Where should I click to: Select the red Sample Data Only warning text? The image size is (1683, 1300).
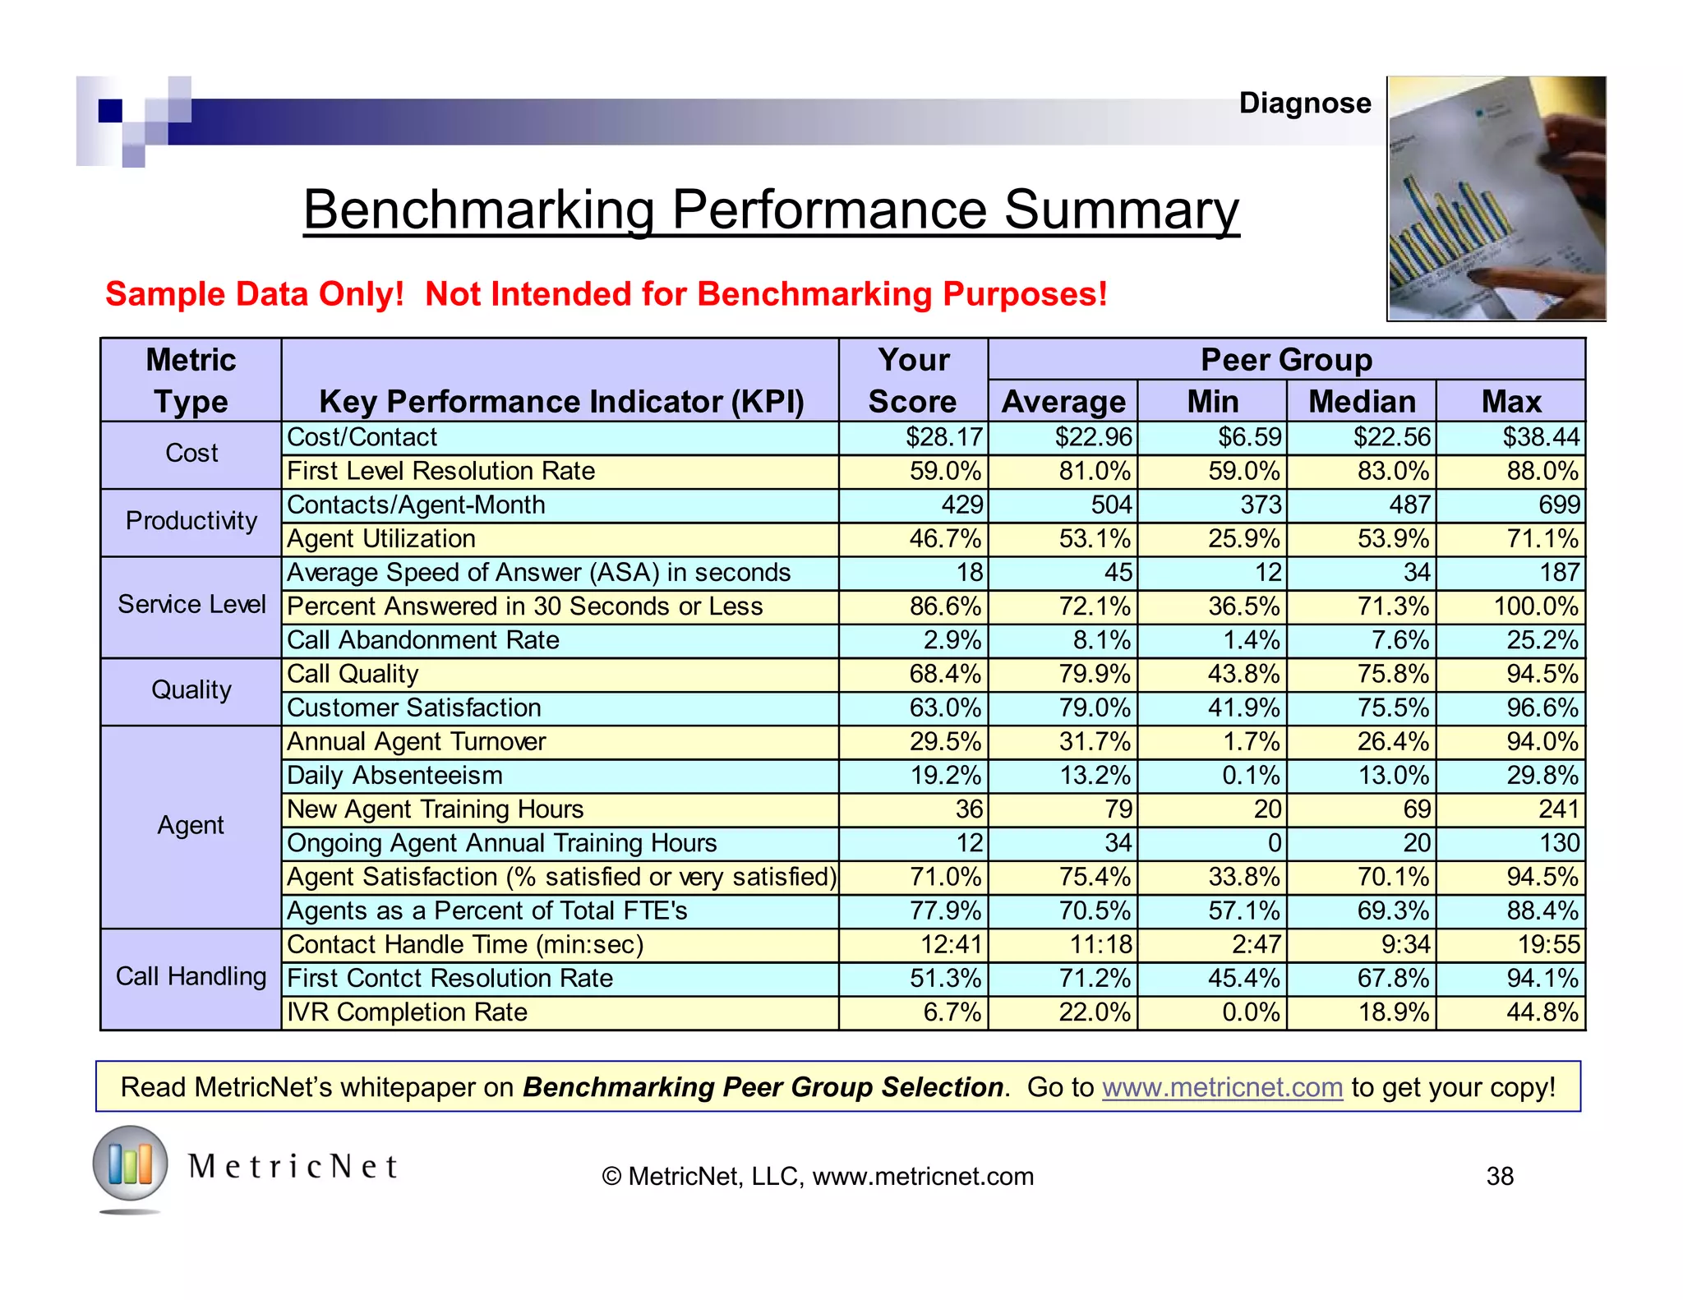click(606, 294)
